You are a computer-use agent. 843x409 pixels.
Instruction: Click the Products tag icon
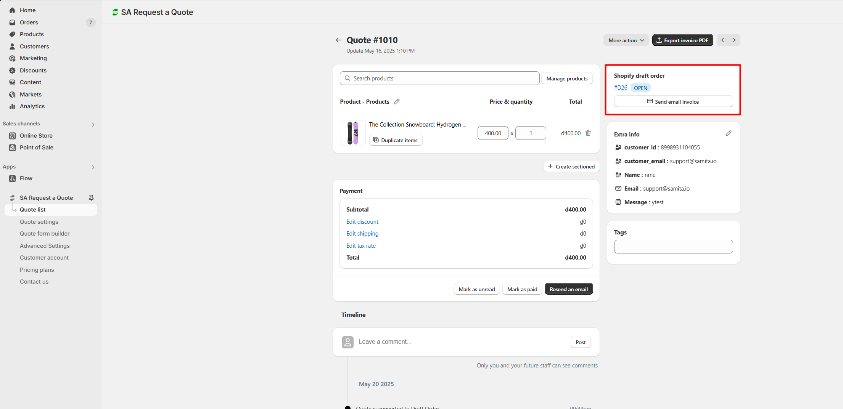pyautogui.click(x=12, y=34)
